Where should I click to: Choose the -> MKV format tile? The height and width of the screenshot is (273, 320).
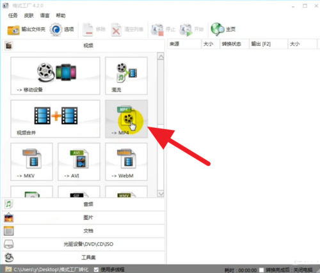(x=31, y=162)
